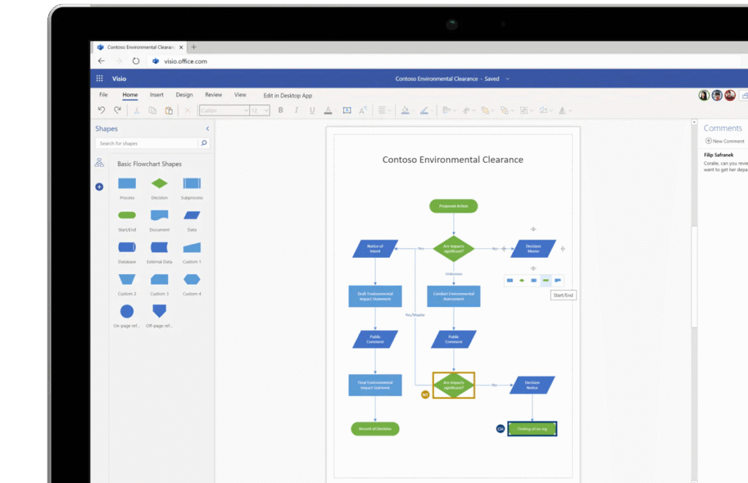
Task: Paste from clipboard
Action: click(169, 110)
